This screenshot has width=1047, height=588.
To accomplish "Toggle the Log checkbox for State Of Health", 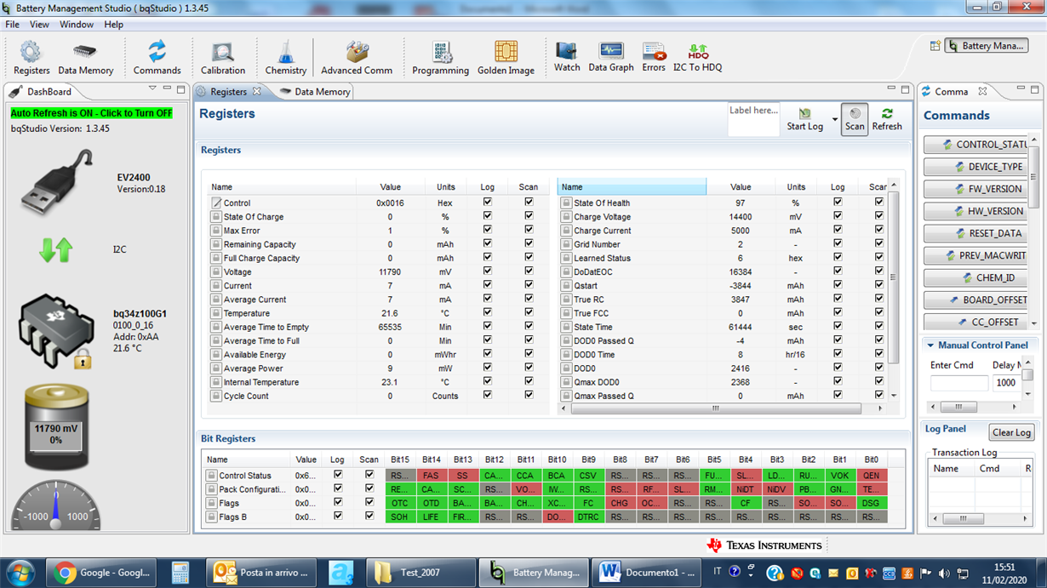I will click(x=838, y=203).
